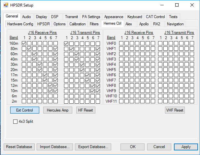Image resolution: width=200 pixels, height=155 pixels.
Task: Uncheck 80m receive pin 2
Action: tap(29, 49)
